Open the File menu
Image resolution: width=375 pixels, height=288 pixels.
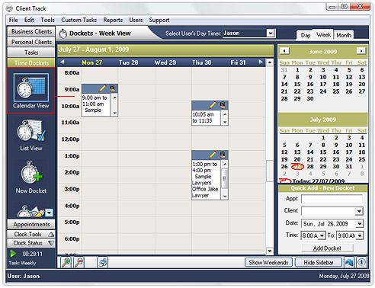13,20
